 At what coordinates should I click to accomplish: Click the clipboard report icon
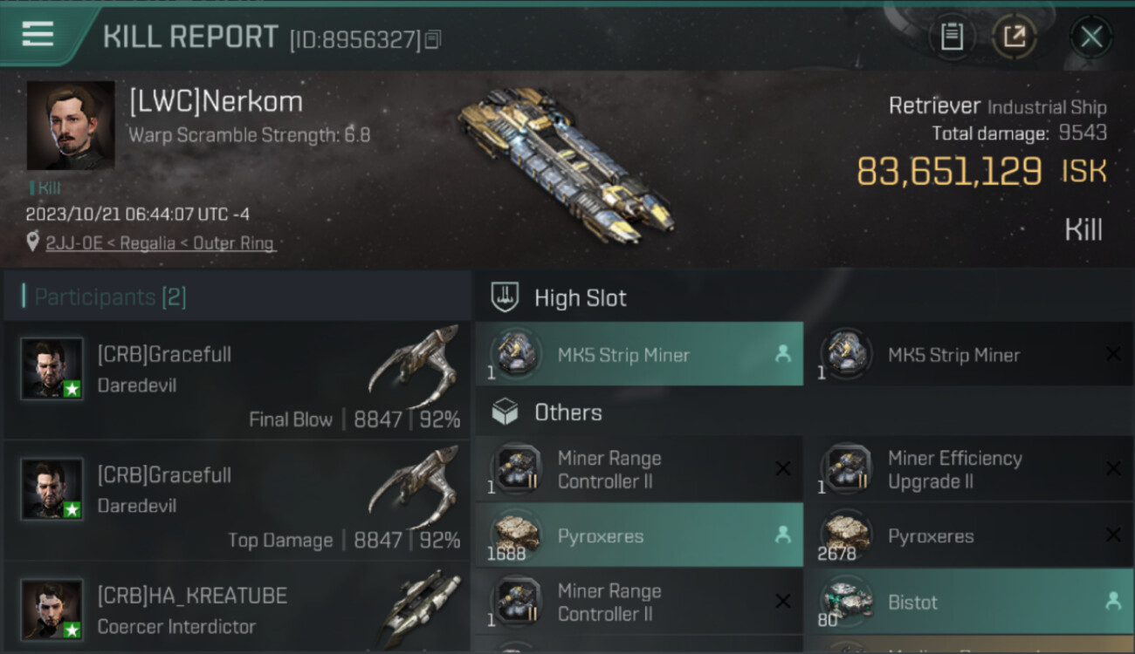click(x=952, y=37)
